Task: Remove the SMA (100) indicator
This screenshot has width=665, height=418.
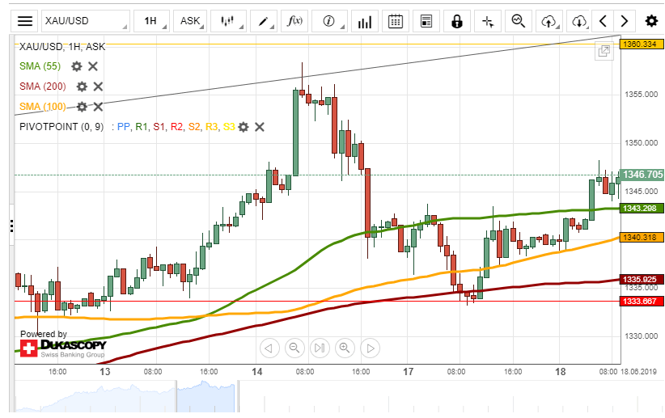Action: coord(98,107)
